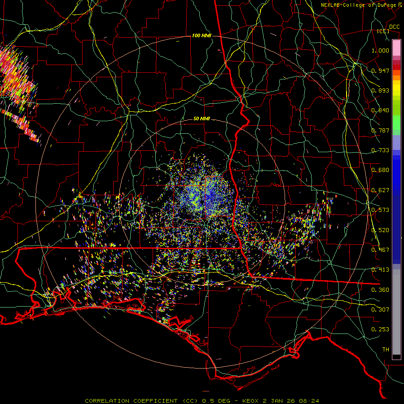Click the DCC product label

pos(394,27)
